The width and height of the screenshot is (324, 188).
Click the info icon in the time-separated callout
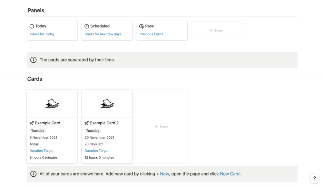(33, 60)
